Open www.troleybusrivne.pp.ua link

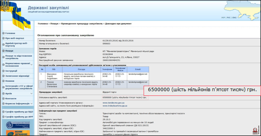click(115, 106)
